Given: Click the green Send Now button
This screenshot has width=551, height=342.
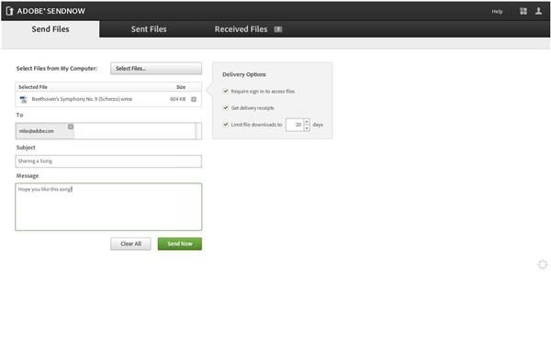Looking at the screenshot, I should coord(180,244).
